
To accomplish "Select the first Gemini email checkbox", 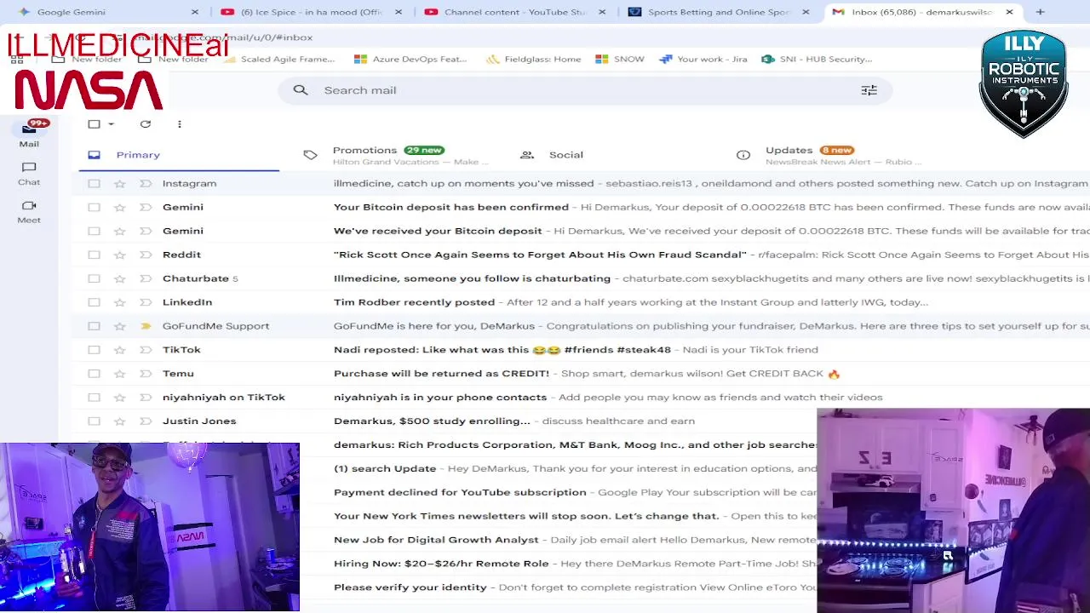I will [94, 207].
